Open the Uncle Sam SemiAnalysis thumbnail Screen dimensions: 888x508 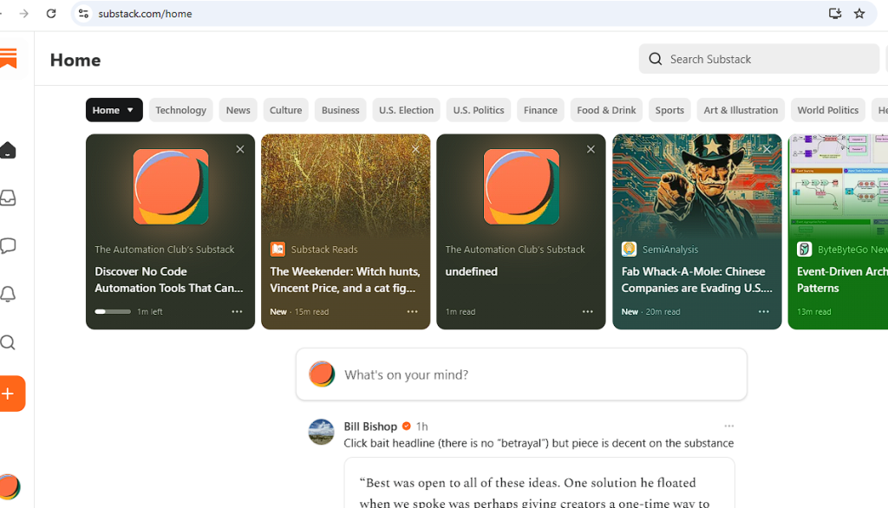coord(696,186)
